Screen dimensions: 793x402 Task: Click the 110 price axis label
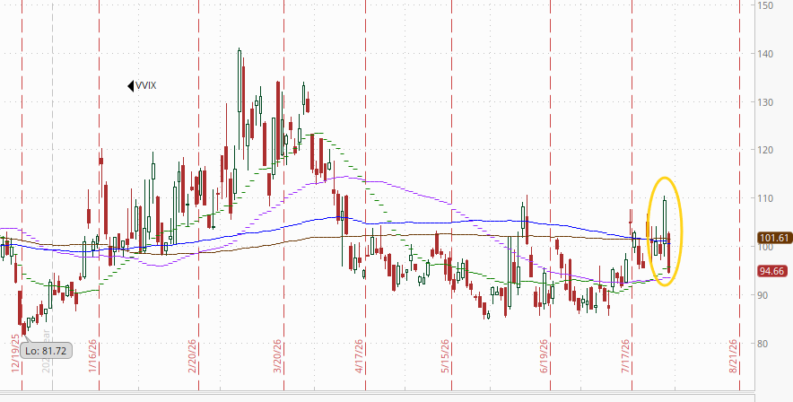click(764, 198)
